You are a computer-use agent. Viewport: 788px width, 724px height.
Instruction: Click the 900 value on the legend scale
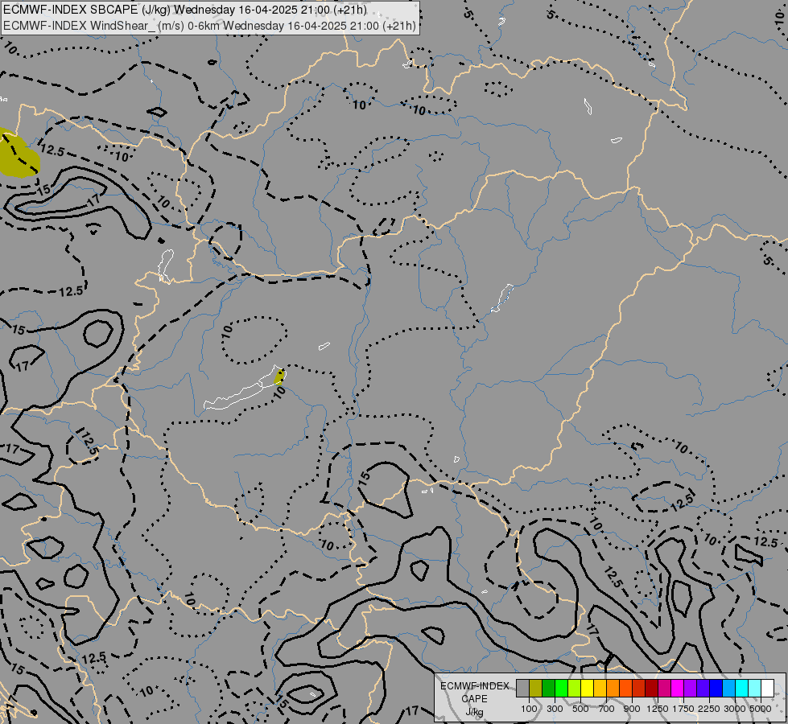(632, 709)
